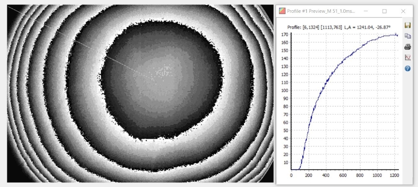Maximize the Profile #1 window
418x187 pixels.
pyautogui.click(x=384, y=11)
